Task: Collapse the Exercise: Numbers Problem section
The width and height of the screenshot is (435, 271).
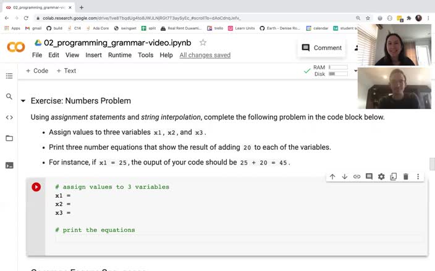Action: tap(23, 101)
